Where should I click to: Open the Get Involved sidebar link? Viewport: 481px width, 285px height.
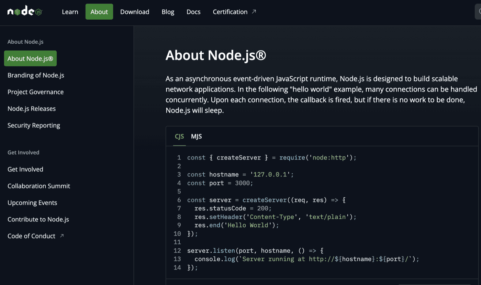click(x=25, y=169)
